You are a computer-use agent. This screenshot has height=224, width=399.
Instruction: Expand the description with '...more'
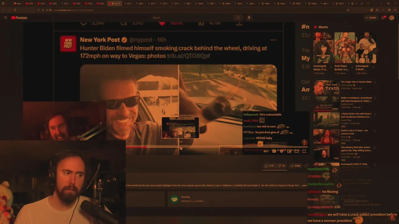[304, 185]
